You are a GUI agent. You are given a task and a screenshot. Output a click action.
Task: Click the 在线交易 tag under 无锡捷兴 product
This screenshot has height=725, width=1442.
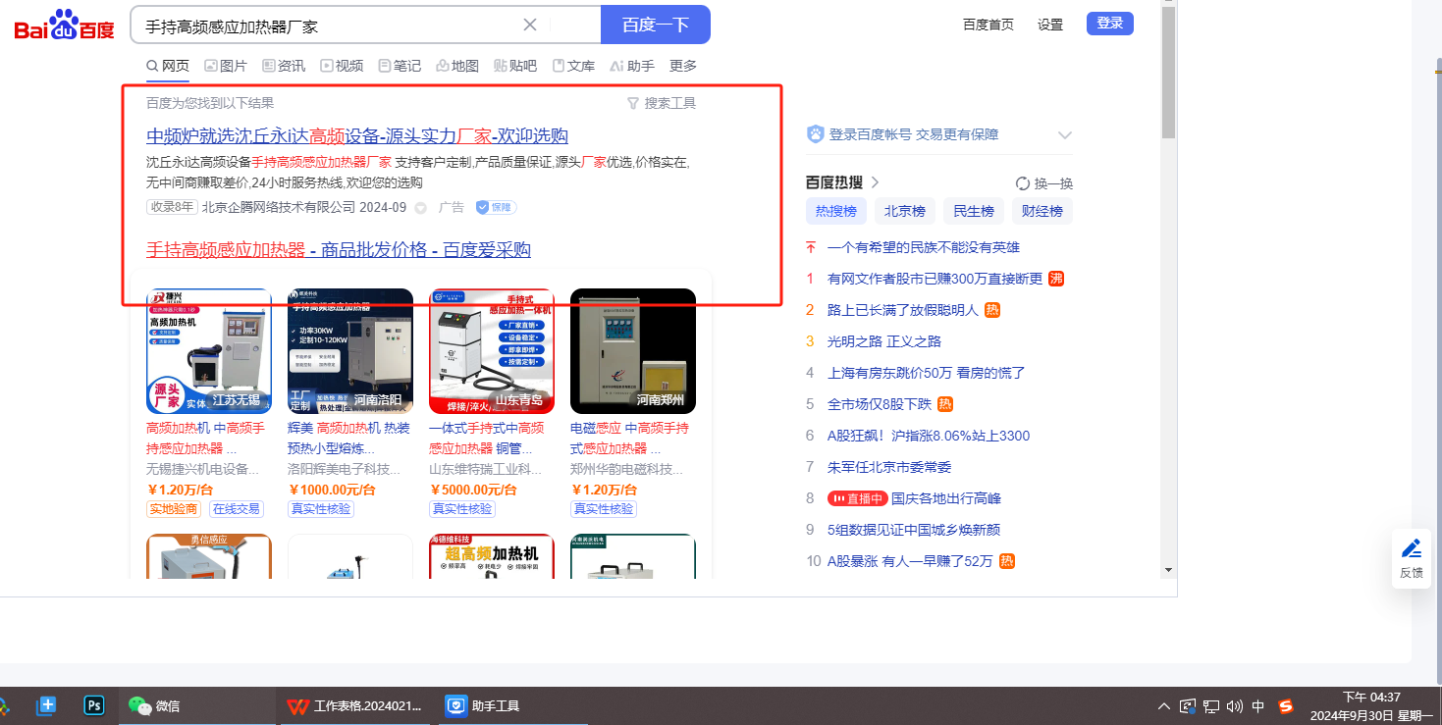coord(237,509)
